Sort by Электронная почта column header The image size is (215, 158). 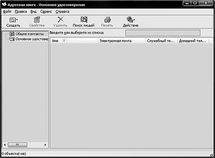(121, 41)
